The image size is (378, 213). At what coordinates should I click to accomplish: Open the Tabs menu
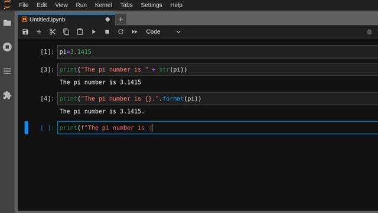126,5
